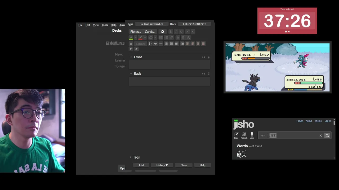Open the Fields dialog
Image resolution: width=339 pixels, height=190 pixels.
[136, 32]
